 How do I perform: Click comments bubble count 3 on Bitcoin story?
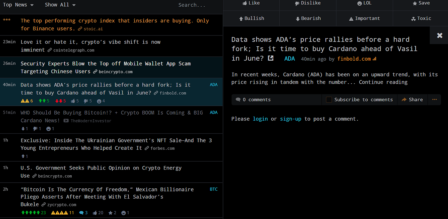click(83, 213)
